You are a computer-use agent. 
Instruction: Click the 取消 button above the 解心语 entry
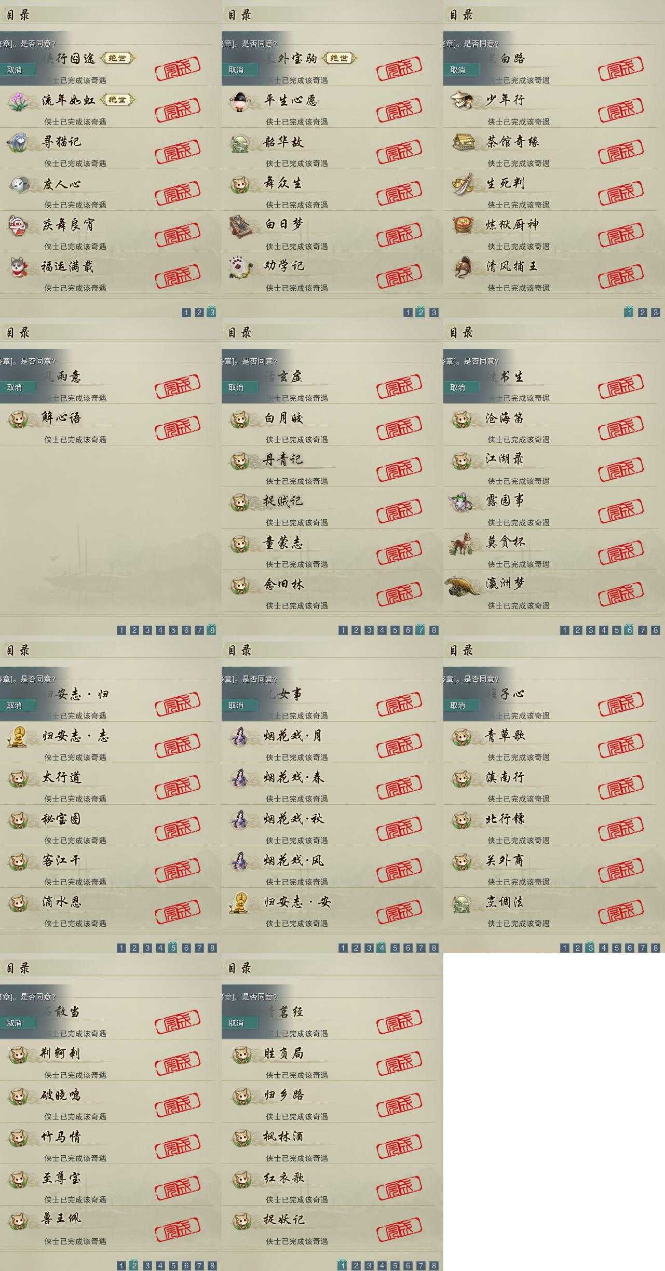point(18,387)
